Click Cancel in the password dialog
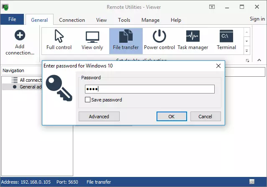The image size is (267, 187). [205, 117]
